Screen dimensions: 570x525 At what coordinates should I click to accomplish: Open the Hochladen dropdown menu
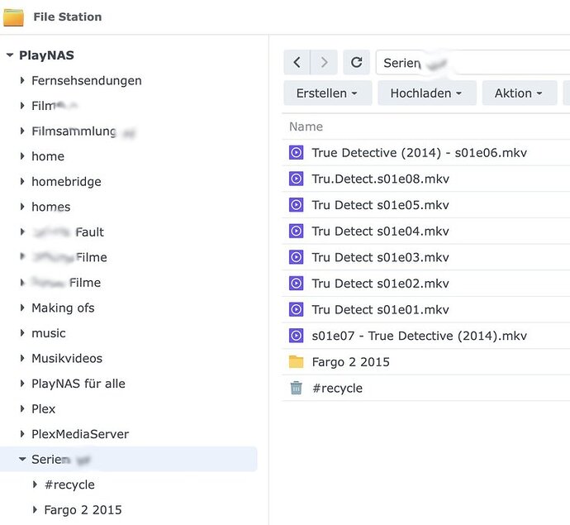tap(426, 93)
